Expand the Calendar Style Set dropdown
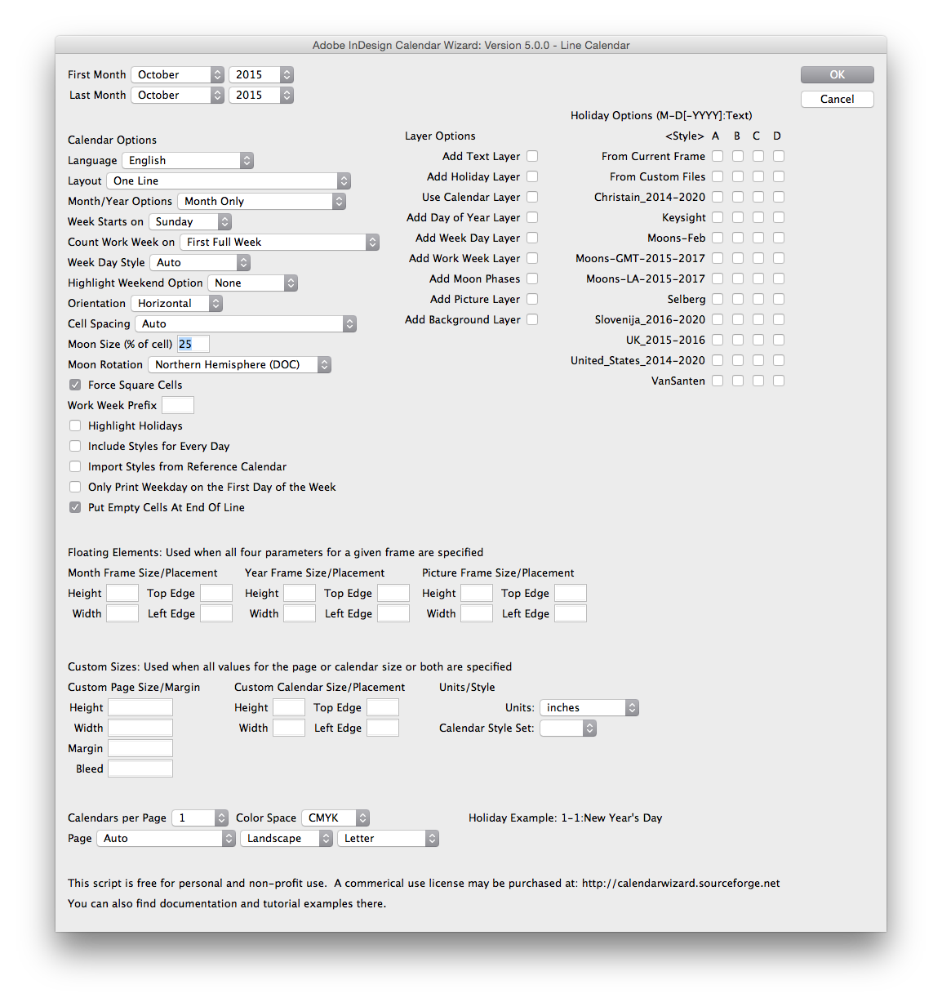Screen dimensions: 942x1007 (568, 728)
